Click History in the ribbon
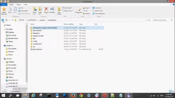Image resolution: width=175 pixels, height=98 pixels. [86, 14]
